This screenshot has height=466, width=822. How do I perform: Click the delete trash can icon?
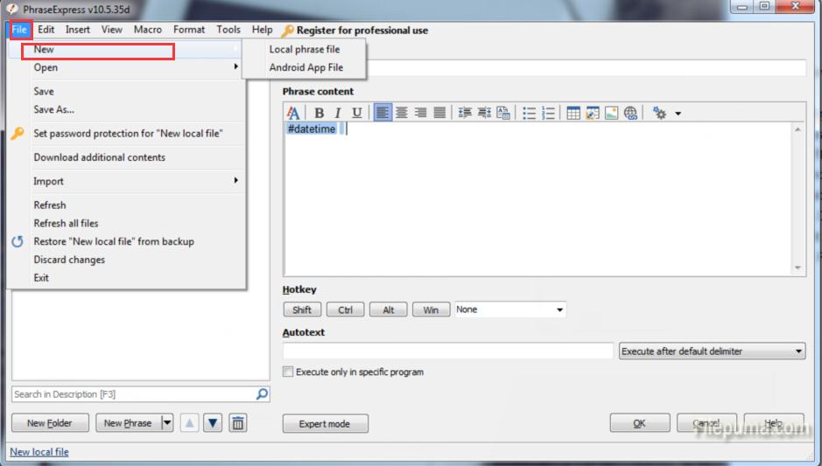tap(237, 423)
